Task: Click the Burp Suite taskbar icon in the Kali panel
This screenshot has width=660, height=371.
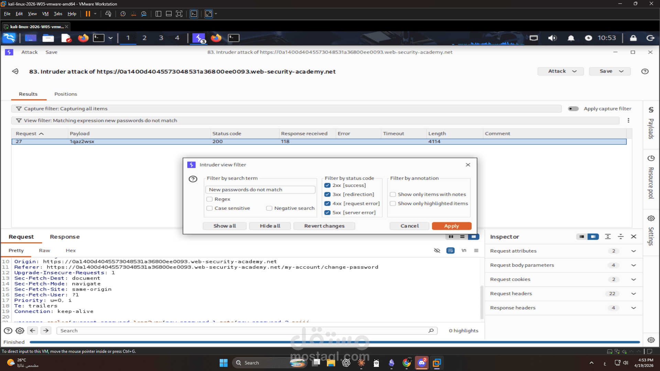Action: click(x=199, y=38)
